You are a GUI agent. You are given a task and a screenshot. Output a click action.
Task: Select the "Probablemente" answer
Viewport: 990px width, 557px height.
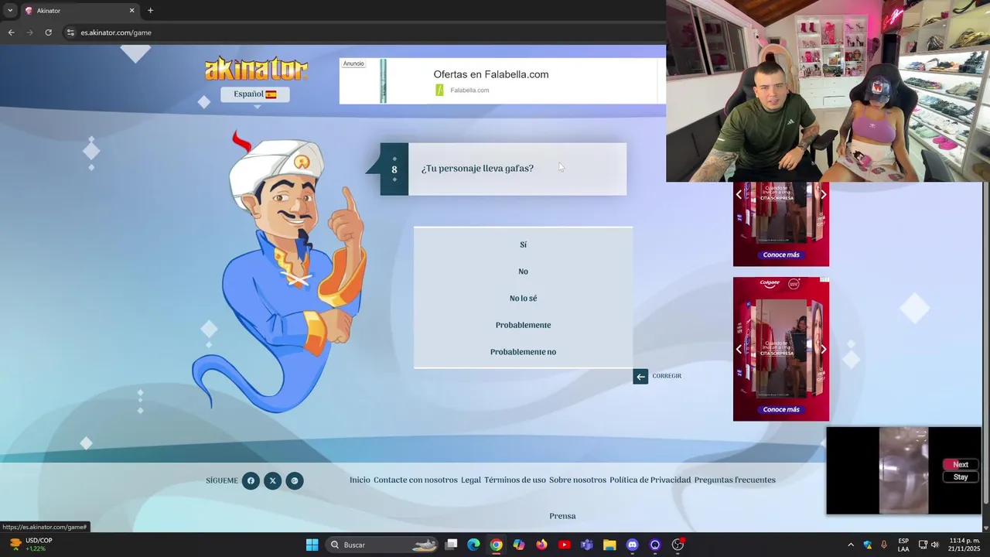(523, 325)
